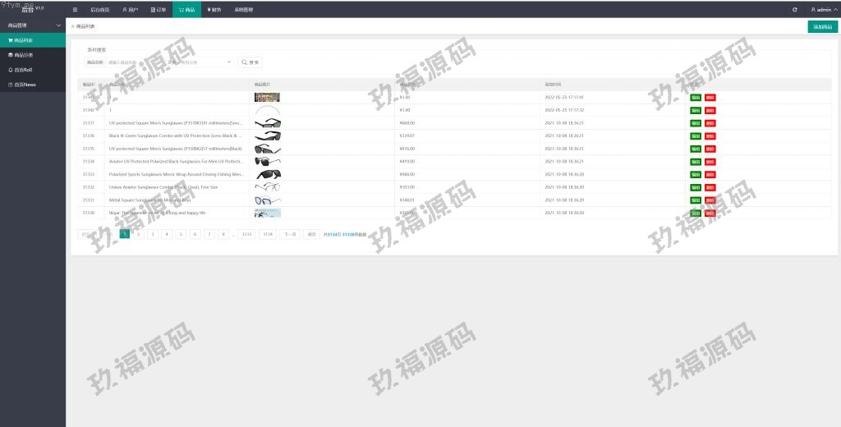Click the magnifier search button
Image resolution: width=841 pixels, height=427 pixels.
[250, 62]
